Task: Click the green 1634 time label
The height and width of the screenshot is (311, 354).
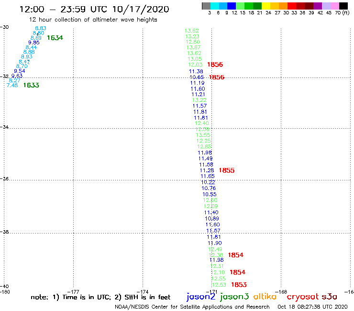Action: click(55, 38)
